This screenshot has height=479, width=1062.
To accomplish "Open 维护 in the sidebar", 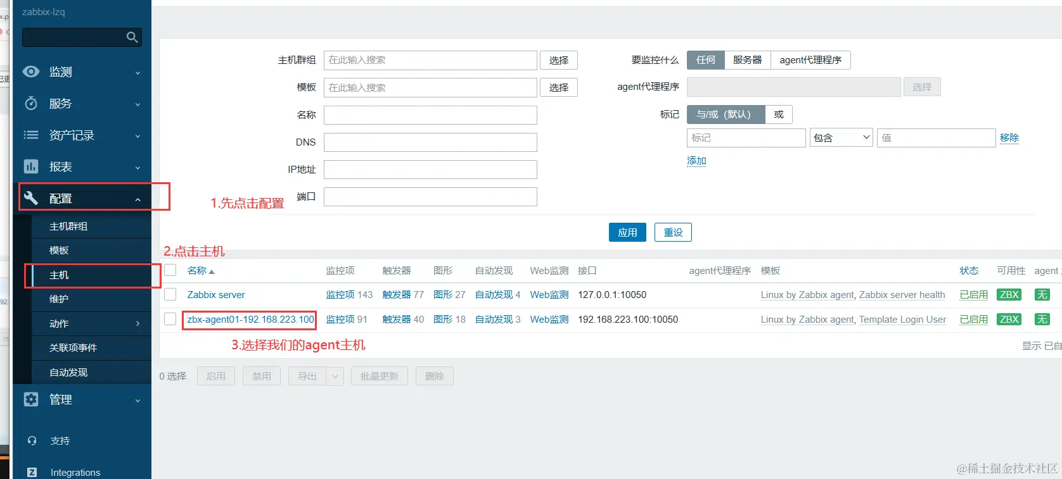I will click(x=59, y=299).
